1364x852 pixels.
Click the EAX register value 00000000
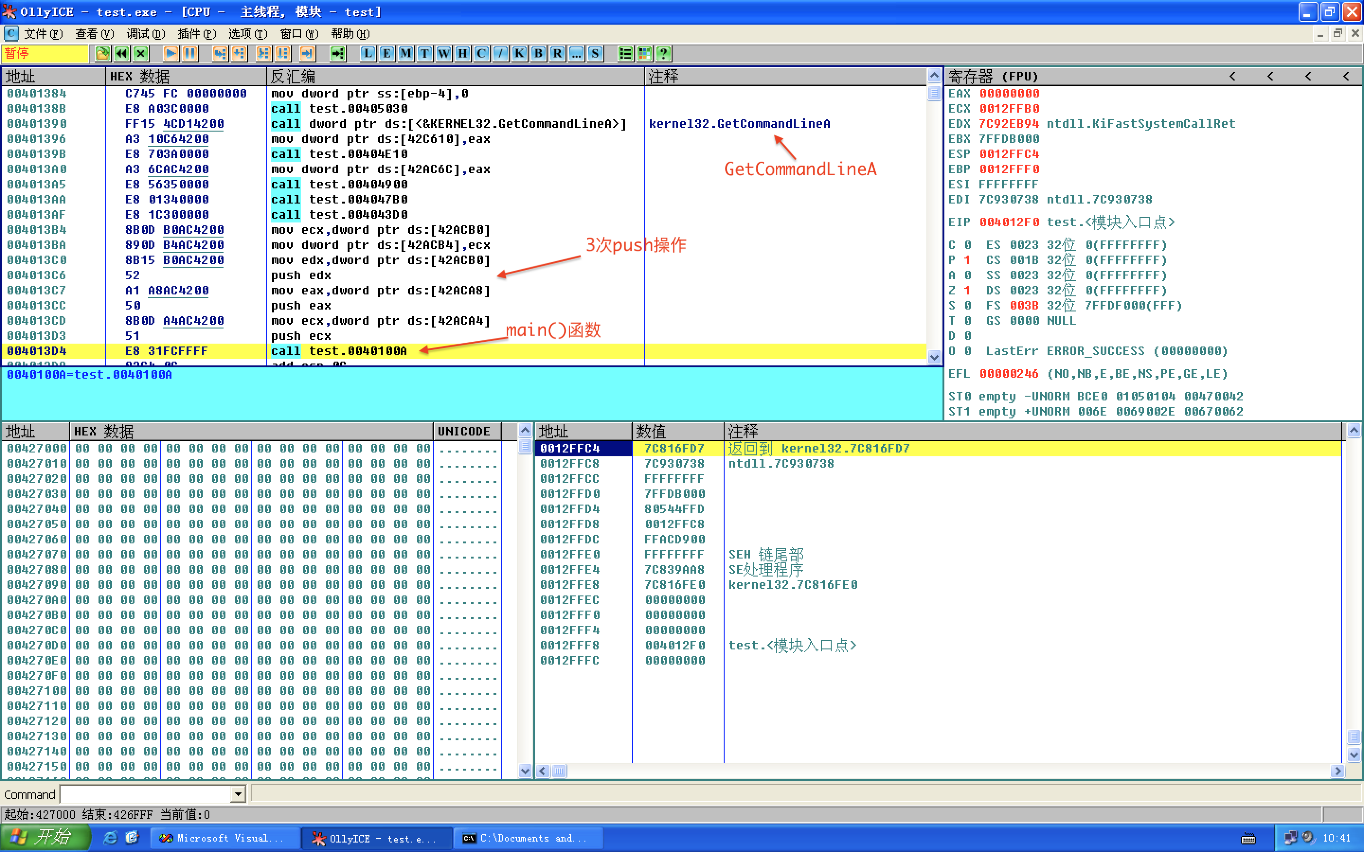click(1009, 94)
